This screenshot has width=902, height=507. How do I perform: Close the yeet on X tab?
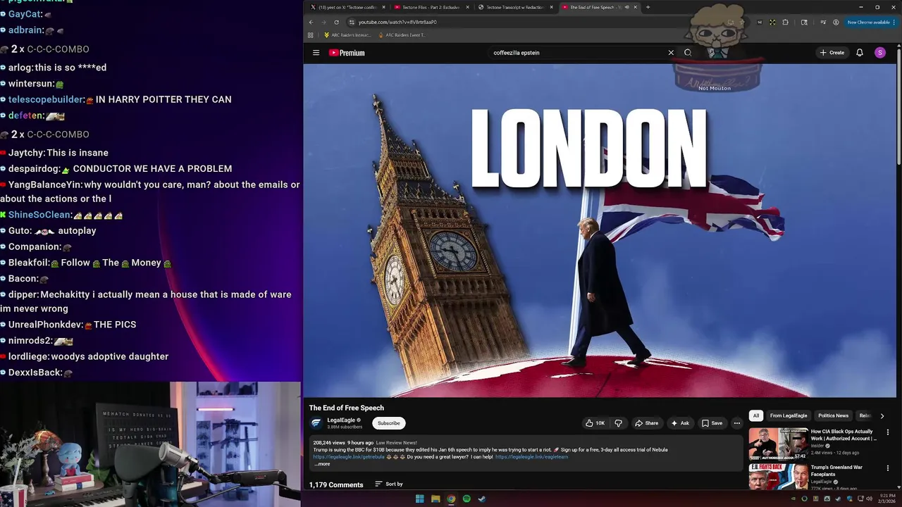(x=383, y=7)
